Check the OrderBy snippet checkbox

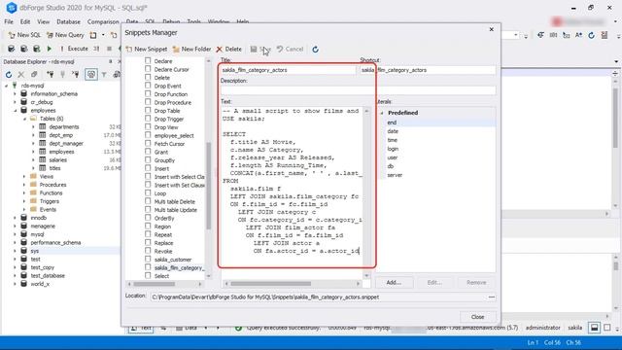[148, 218]
